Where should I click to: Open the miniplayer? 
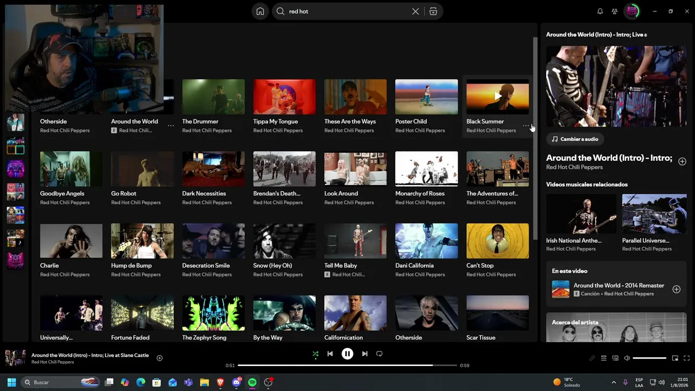tap(675, 358)
